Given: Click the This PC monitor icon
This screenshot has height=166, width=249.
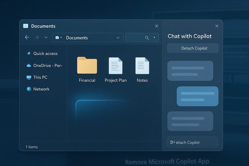Looking at the screenshot, I should pyautogui.click(x=29, y=77).
